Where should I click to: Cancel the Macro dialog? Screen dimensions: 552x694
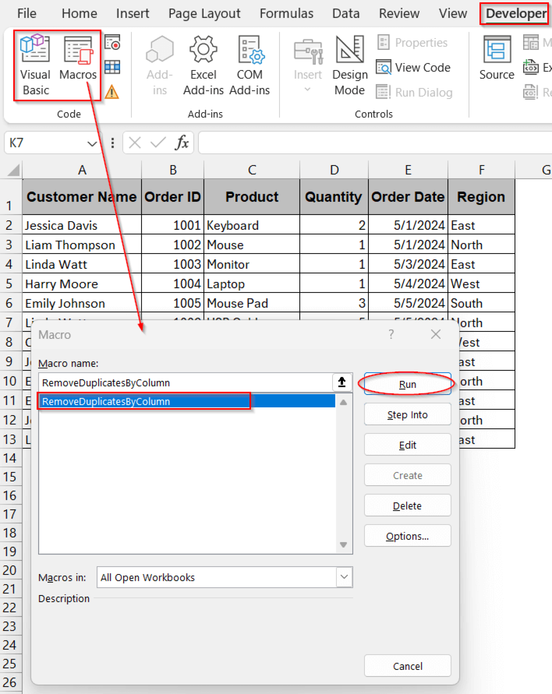coord(407,666)
